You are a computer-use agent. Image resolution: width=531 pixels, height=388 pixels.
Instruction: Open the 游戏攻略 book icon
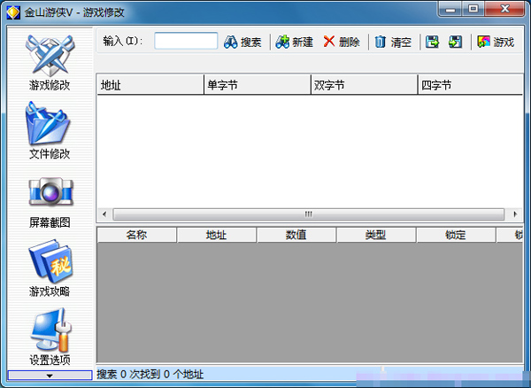(49, 261)
